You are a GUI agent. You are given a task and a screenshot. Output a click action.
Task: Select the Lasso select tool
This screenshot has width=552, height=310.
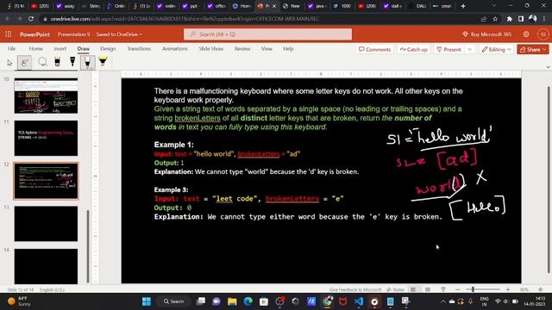pos(42,62)
